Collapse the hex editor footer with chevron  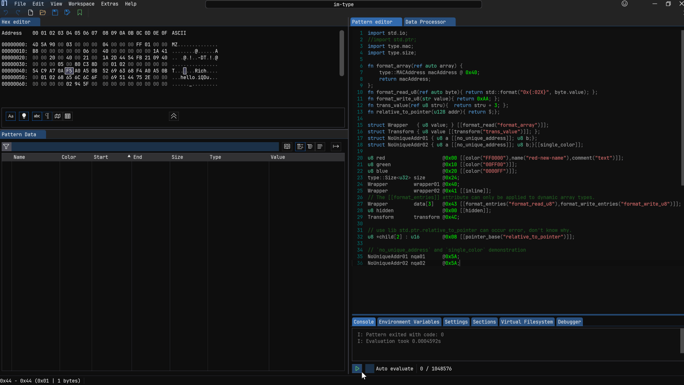(x=174, y=116)
